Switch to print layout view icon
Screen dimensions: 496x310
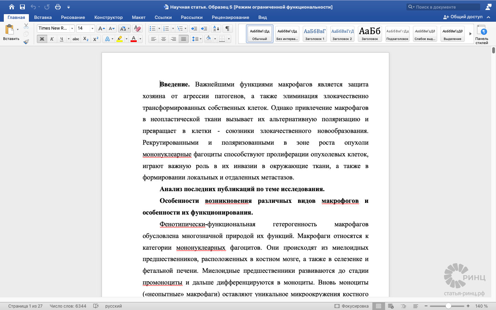pyautogui.click(x=379, y=306)
